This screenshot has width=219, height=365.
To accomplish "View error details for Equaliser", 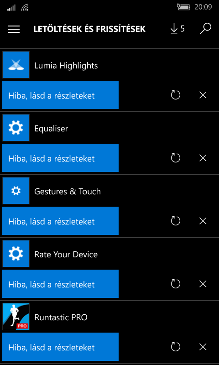I will [61, 158].
